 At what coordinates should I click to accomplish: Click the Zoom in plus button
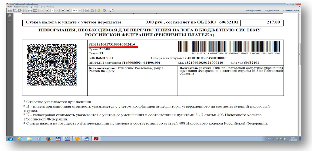click(x=68, y=11)
